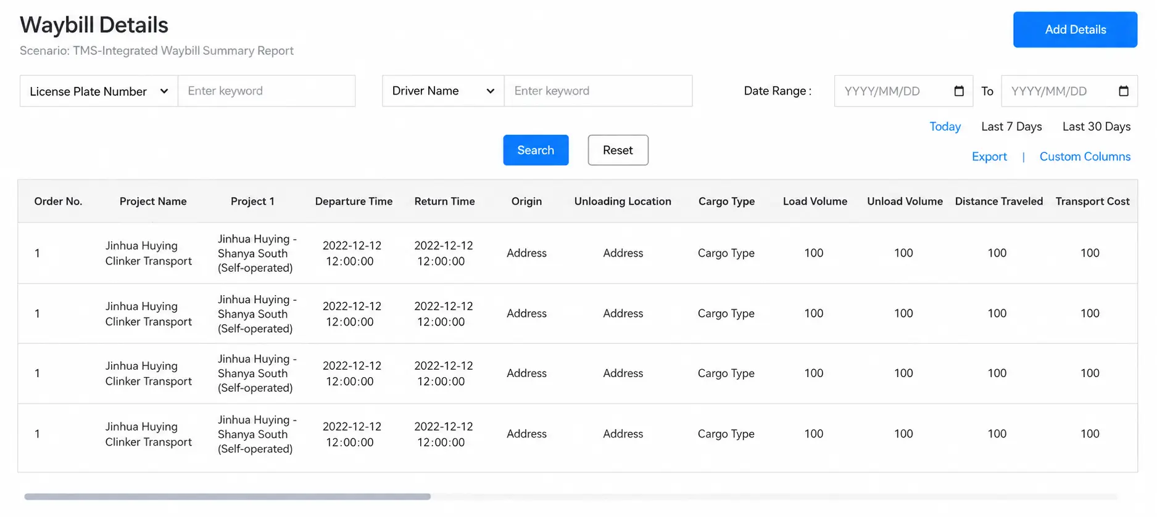Select the Unloading Location column header

tap(623, 202)
